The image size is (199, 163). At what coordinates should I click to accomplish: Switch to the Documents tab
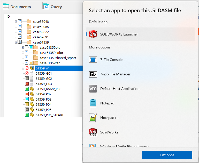click(17, 7)
